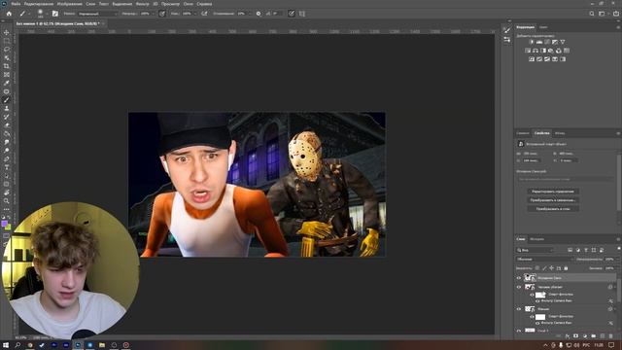The height and width of the screenshot is (350, 622).
Task: Open Windows Start button
Action: tap(6, 345)
